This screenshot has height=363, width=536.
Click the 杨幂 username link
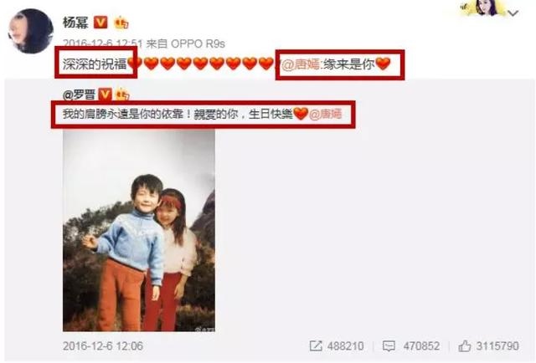pyautogui.click(x=76, y=23)
